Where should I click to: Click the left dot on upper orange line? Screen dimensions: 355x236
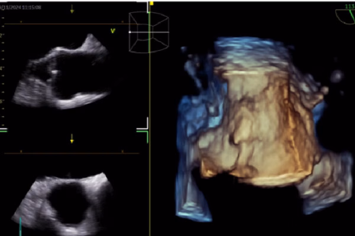21,24
